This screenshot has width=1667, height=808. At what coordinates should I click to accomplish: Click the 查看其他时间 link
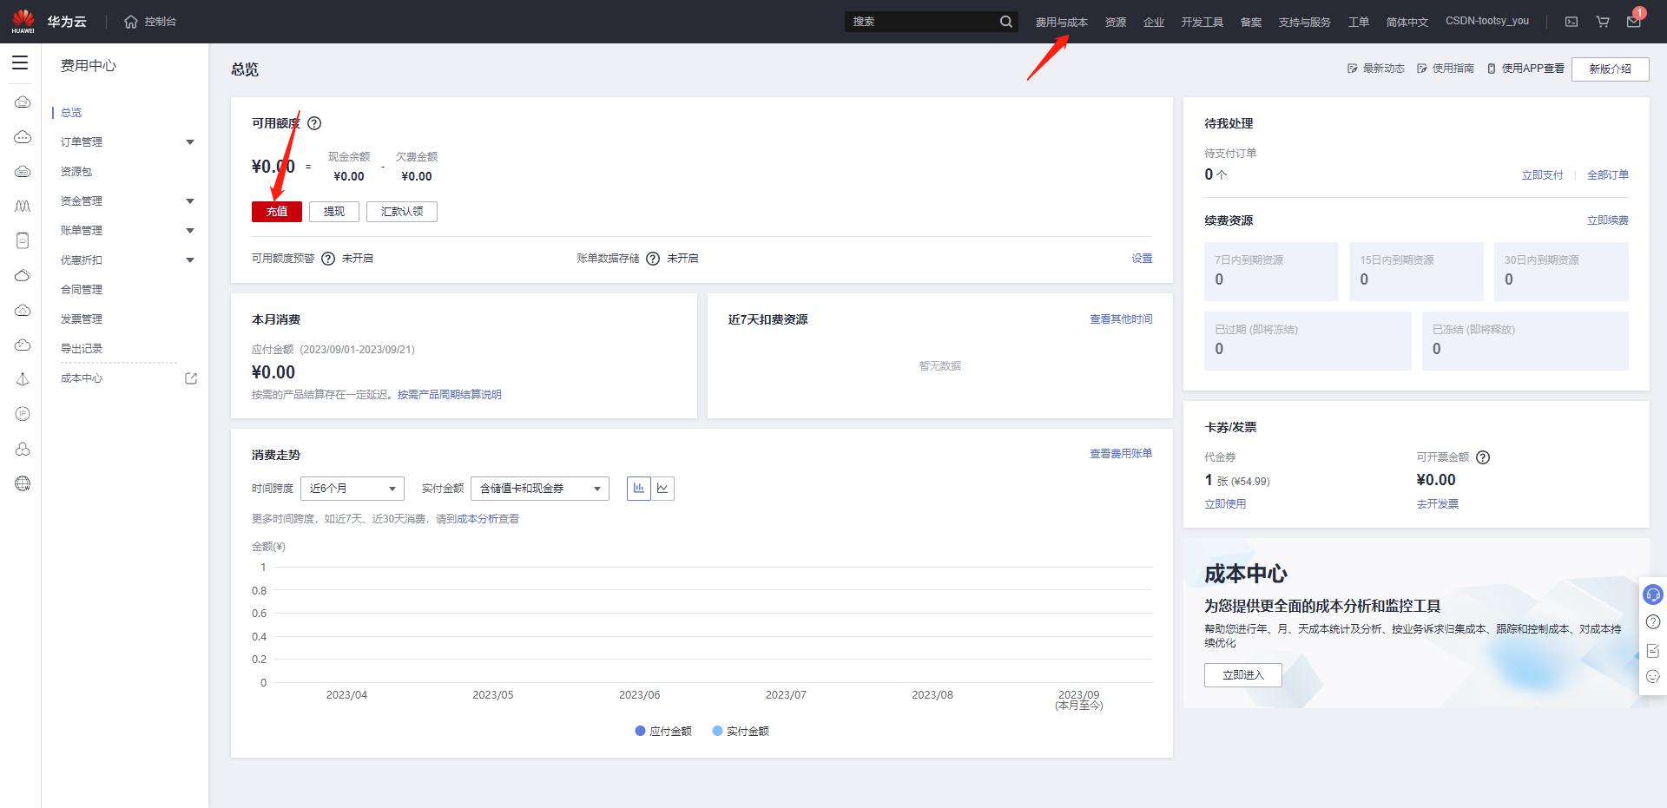(x=1122, y=319)
